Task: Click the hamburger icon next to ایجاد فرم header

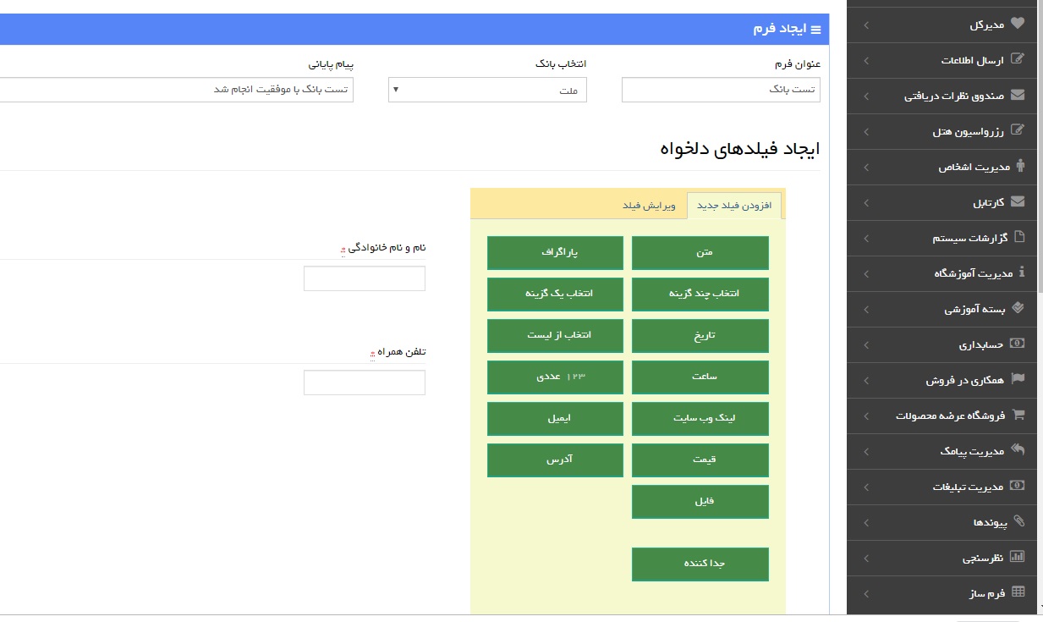Action: click(815, 30)
